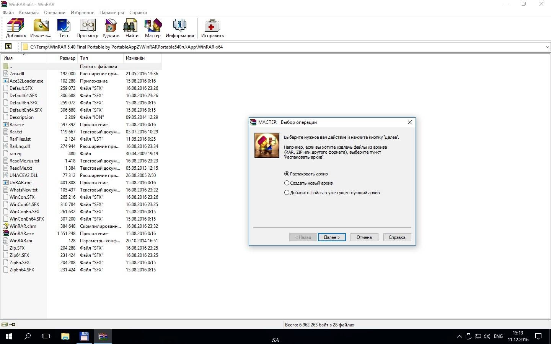Click the Справка button in the wizard
Image resolution: width=551 pixels, height=344 pixels.
coord(397,237)
